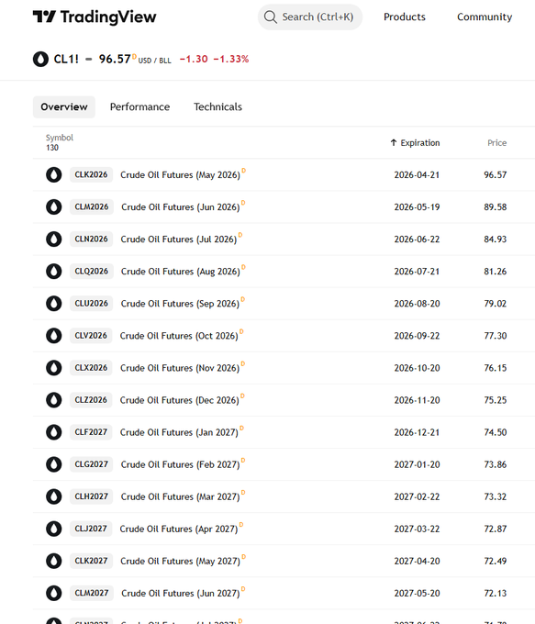Click the oil drop icon for CLZ2026

pyautogui.click(x=54, y=400)
